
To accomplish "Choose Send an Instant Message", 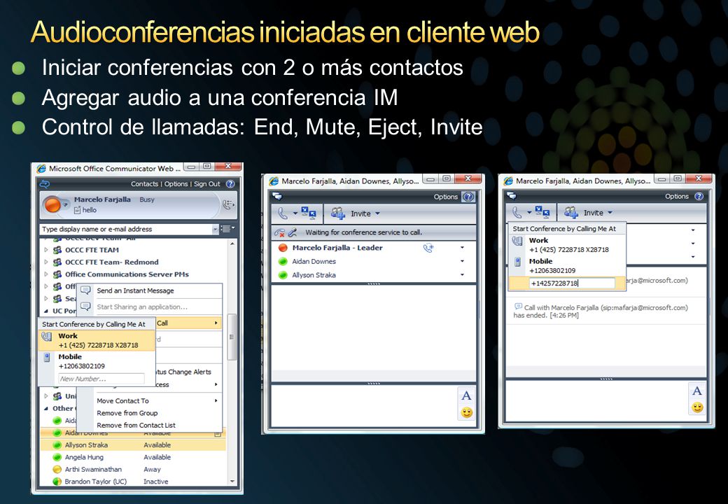I will click(150, 290).
